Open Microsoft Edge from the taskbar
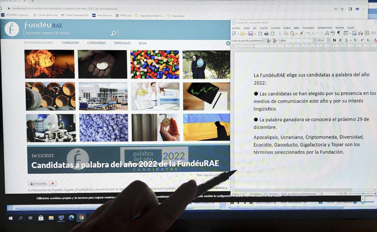 [x=71, y=218]
